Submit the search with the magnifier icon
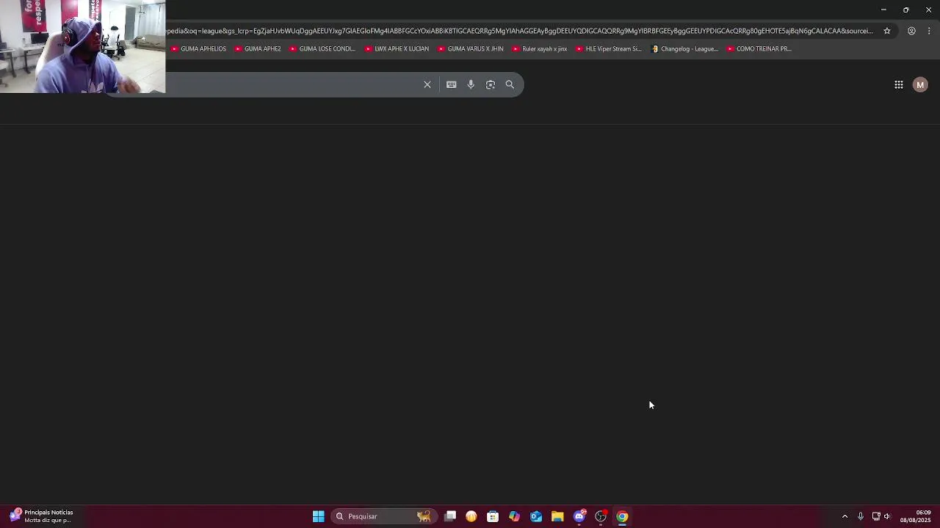Image resolution: width=940 pixels, height=528 pixels. point(510,84)
